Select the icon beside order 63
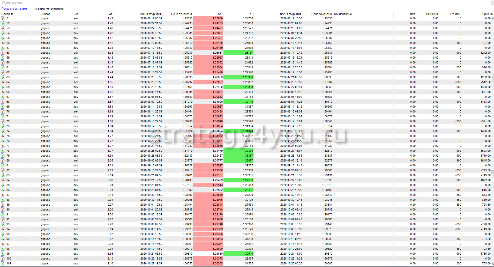494x267 pixels. pyautogui.click(x=3, y=77)
